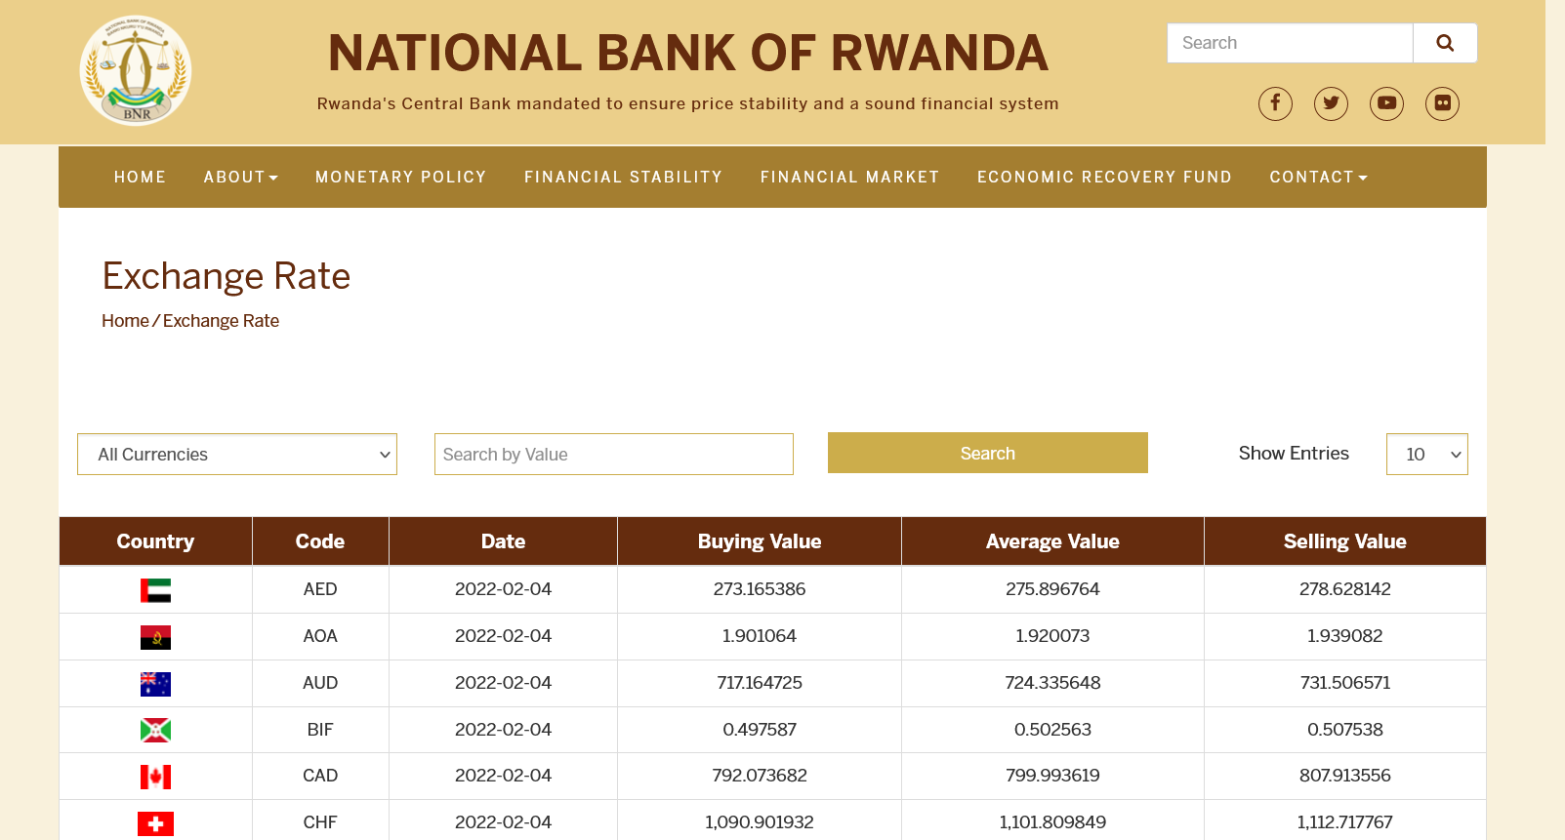1565x840 pixels.
Task: Open the All Currencies dropdown
Action: coord(237,455)
